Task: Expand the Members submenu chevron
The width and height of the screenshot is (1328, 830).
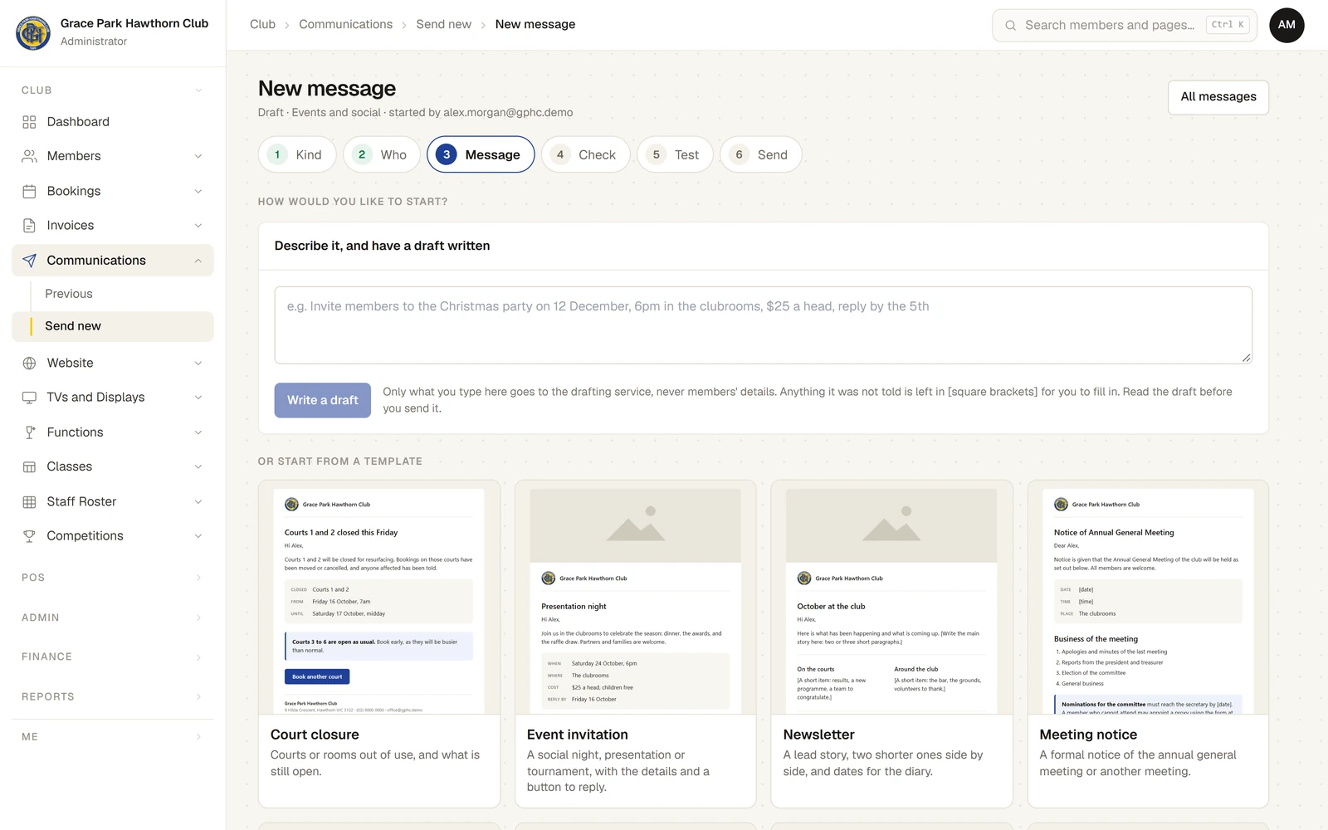Action: coord(198,156)
